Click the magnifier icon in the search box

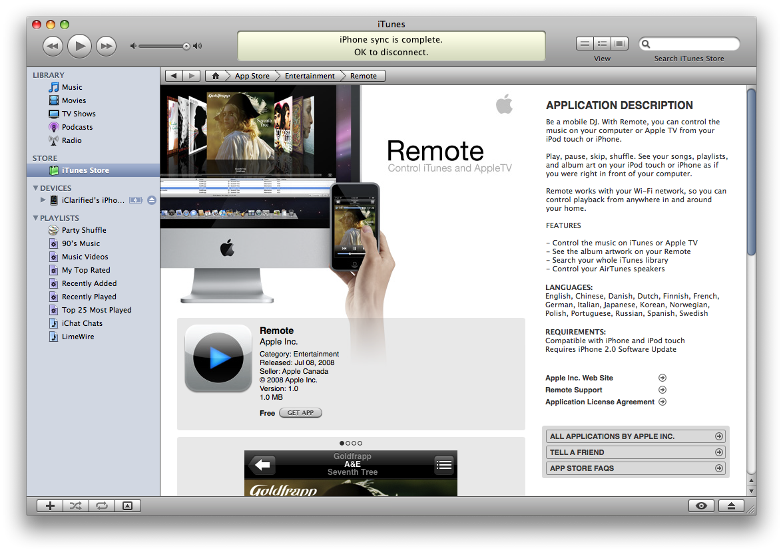[x=646, y=44]
